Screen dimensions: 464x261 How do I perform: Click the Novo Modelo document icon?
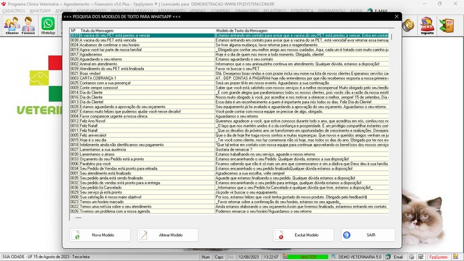(76, 235)
